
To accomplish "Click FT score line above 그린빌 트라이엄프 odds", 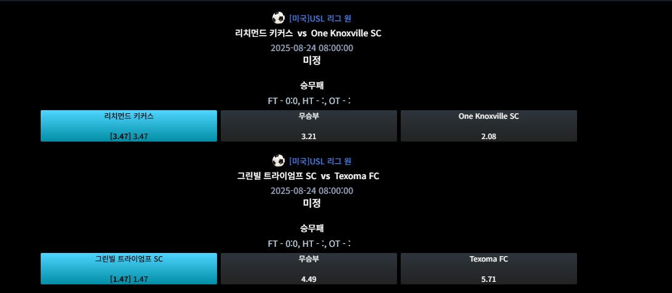I will click(x=310, y=244).
